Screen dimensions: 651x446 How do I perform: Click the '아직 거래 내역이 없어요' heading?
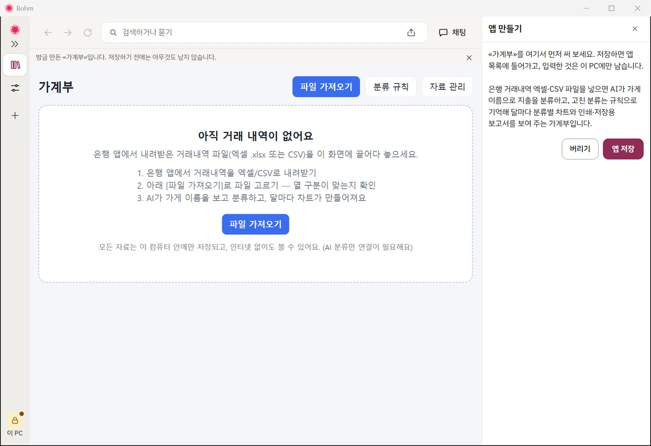tap(255, 136)
